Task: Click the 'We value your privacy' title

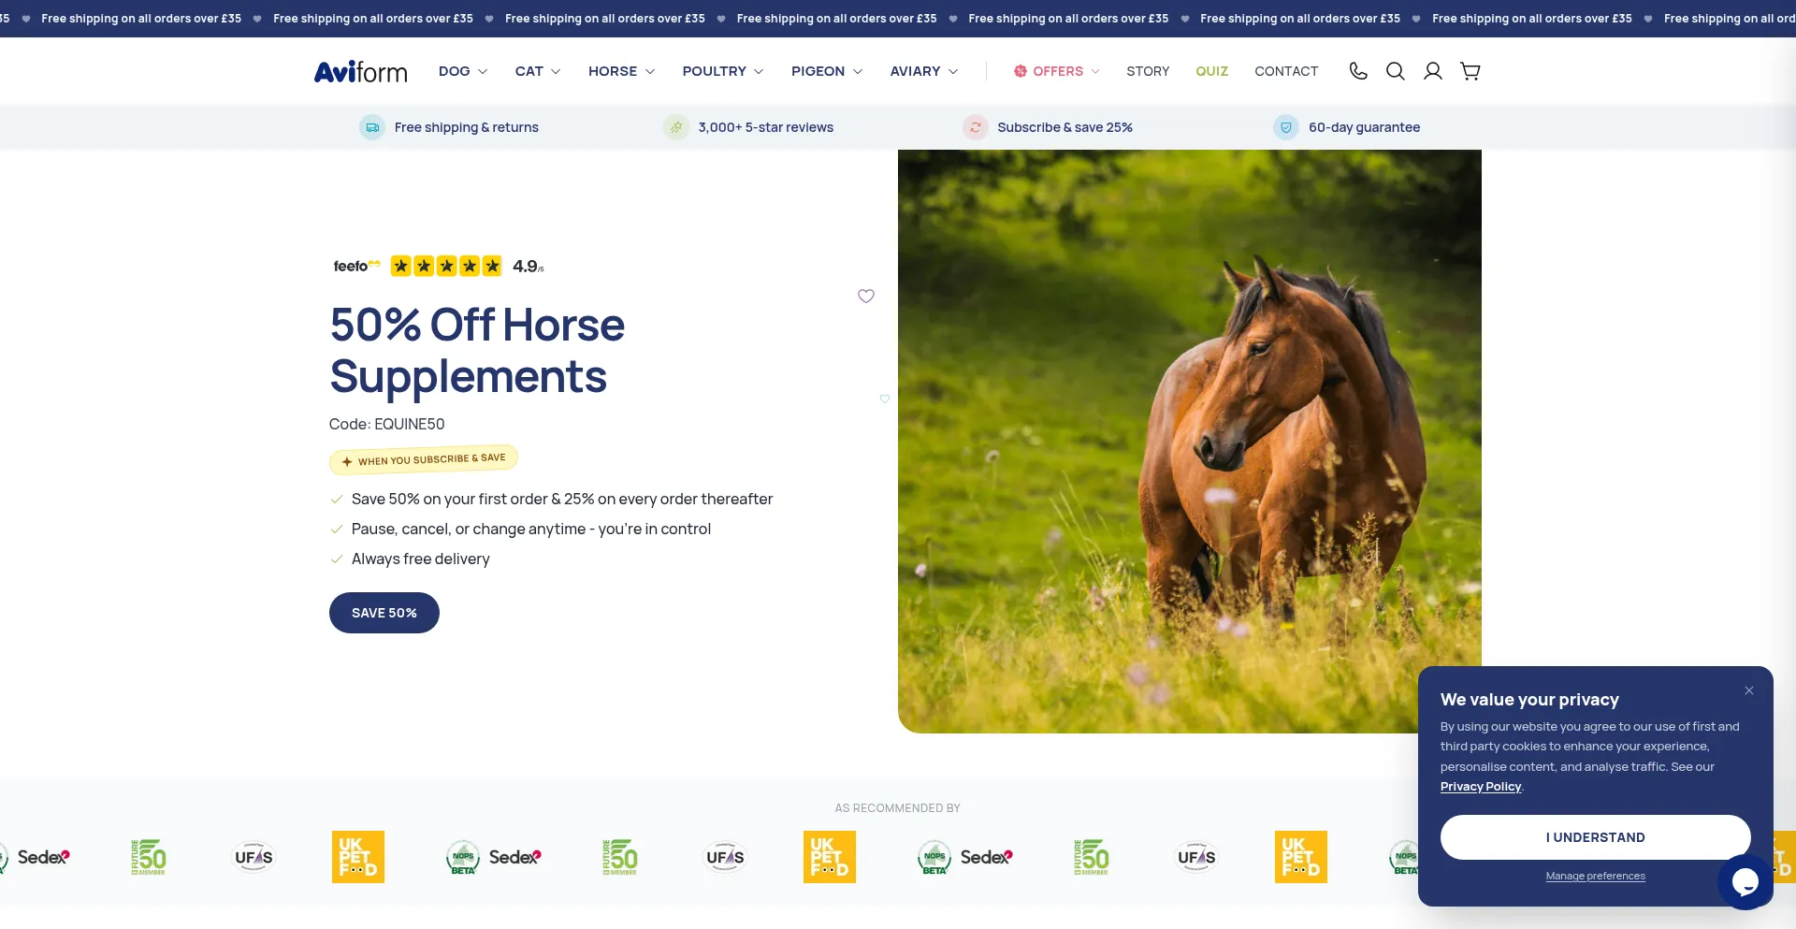Action: (x=1529, y=700)
